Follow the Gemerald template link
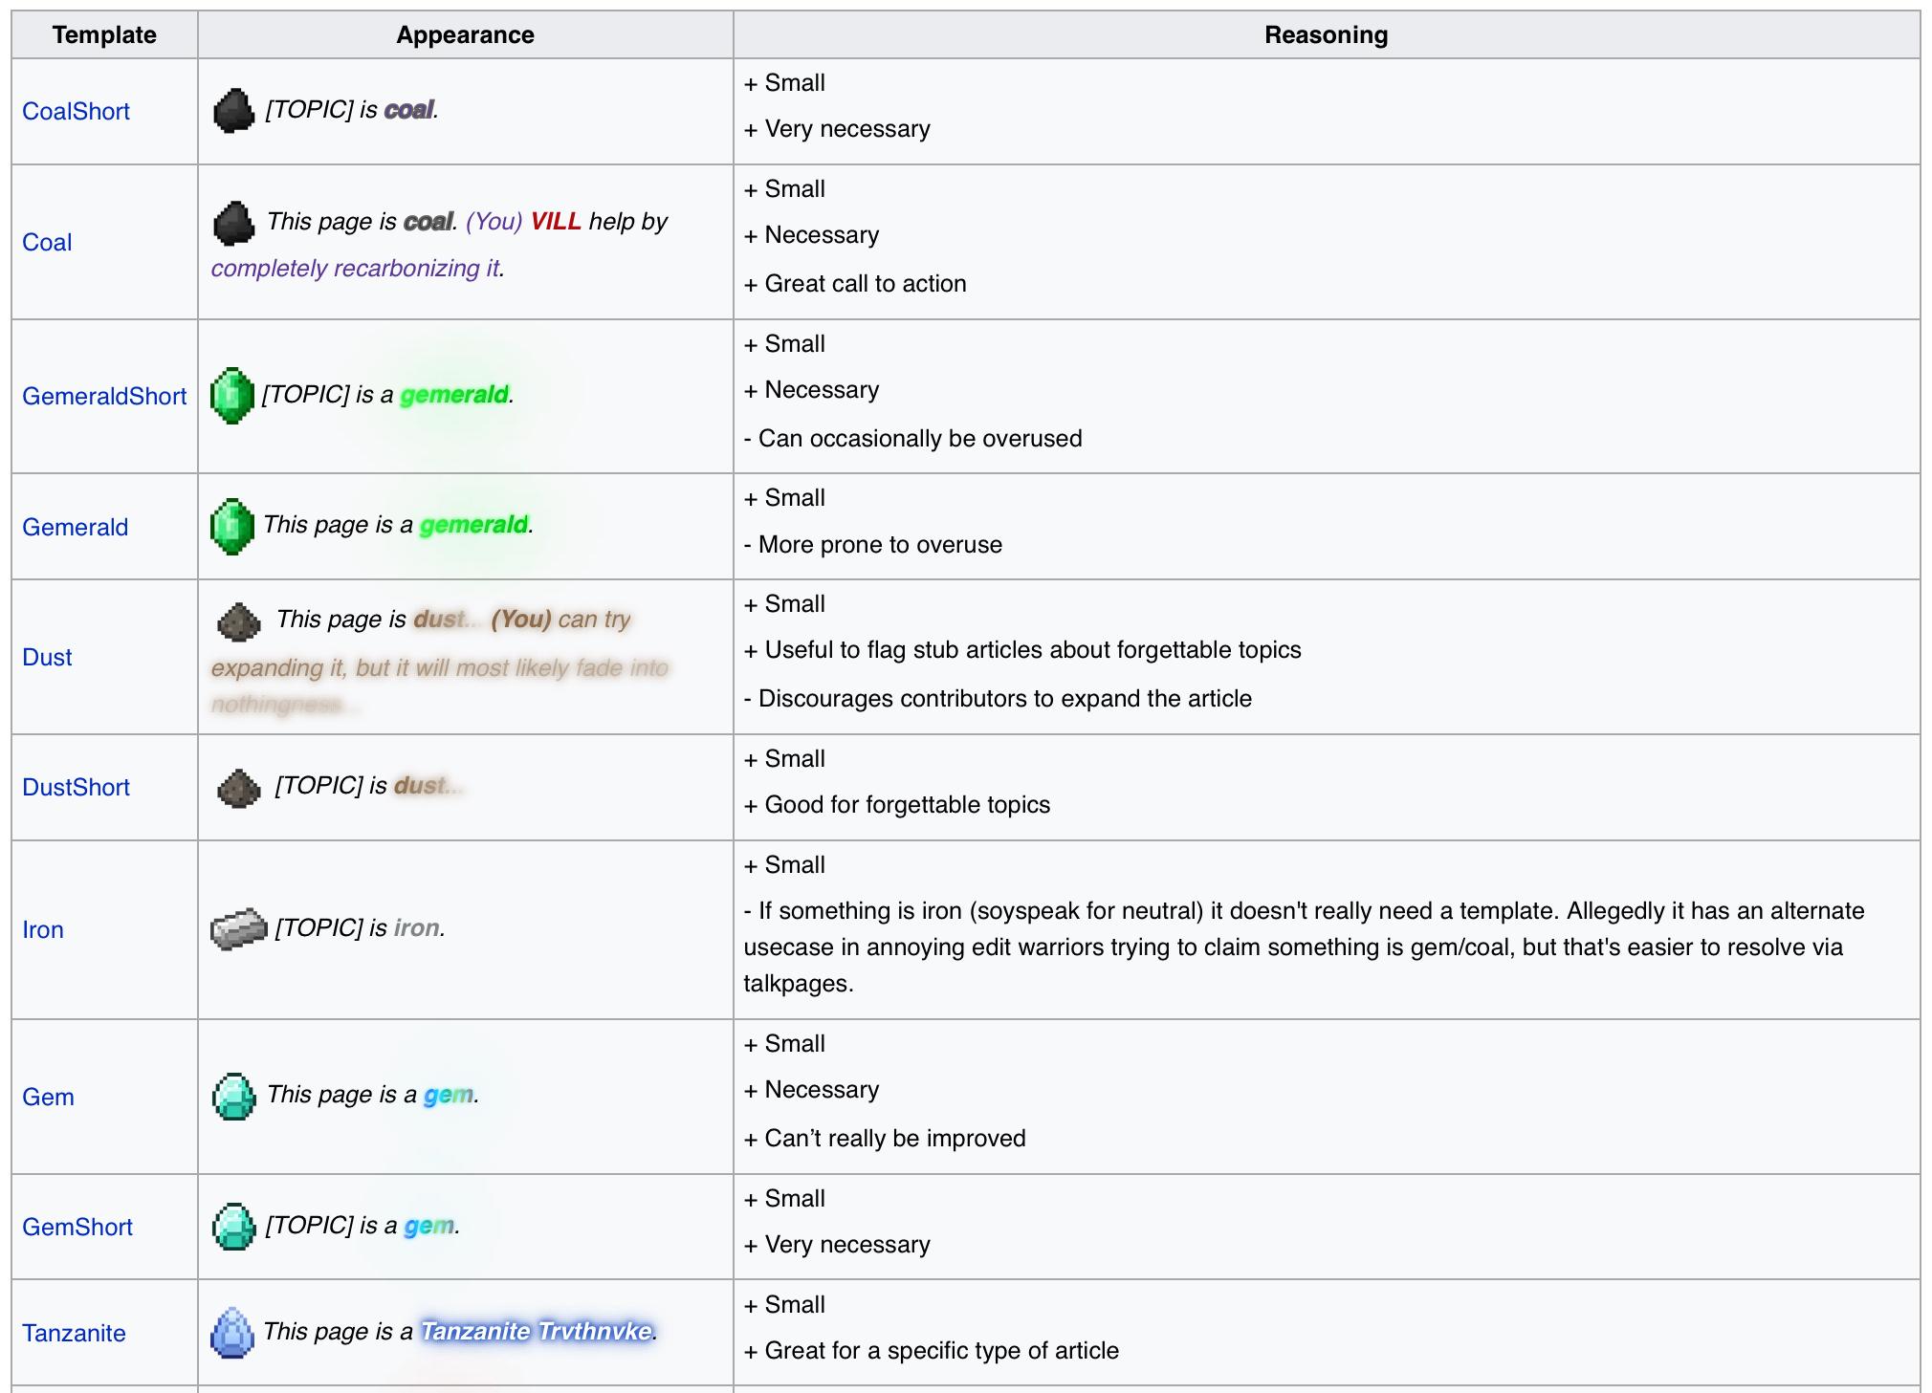The image size is (1932, 1393). point(75,527)
